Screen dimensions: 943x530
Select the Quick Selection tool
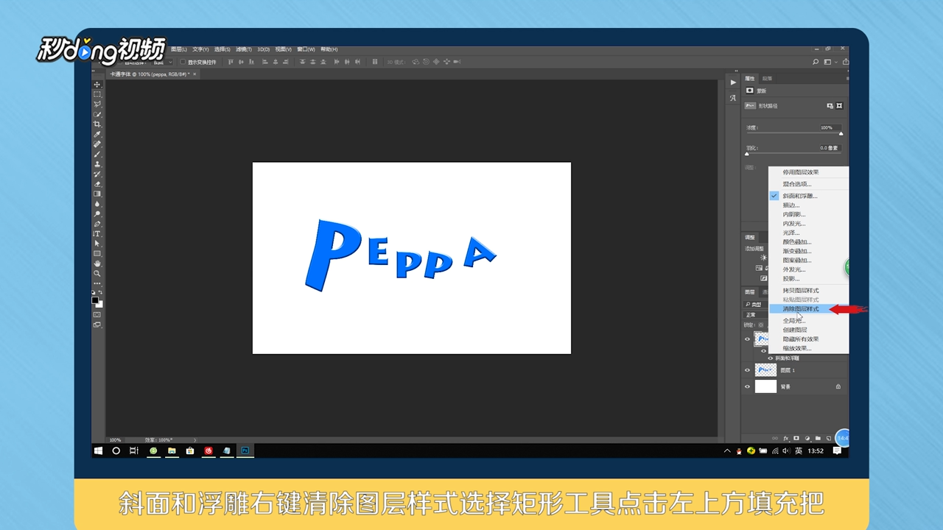tap(97, 114)
